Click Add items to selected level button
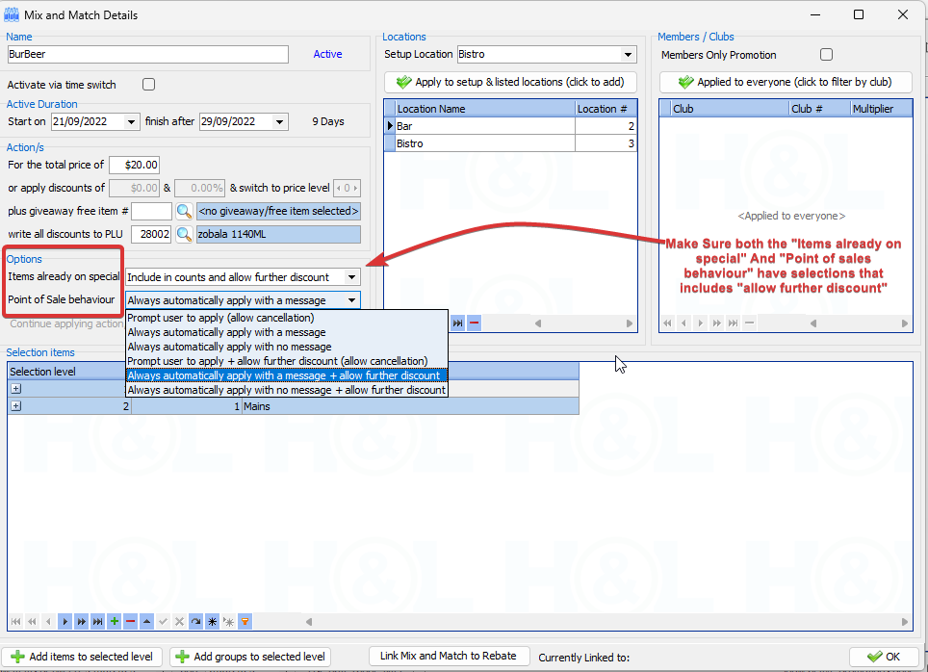This screenshot has height=672, width=928. click(x=82, y=657)
